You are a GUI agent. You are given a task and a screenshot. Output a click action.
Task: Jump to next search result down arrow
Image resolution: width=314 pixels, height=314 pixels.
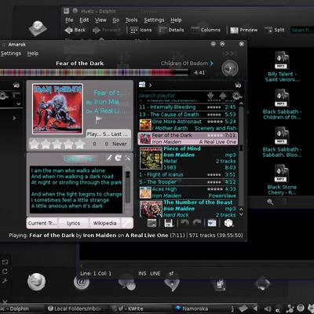pyautogui.click(x=210, y=96)
